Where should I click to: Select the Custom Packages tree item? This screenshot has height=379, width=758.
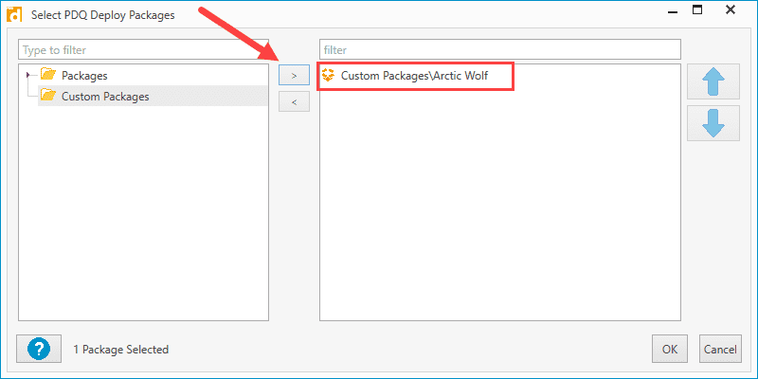click(x=105, y=97)
